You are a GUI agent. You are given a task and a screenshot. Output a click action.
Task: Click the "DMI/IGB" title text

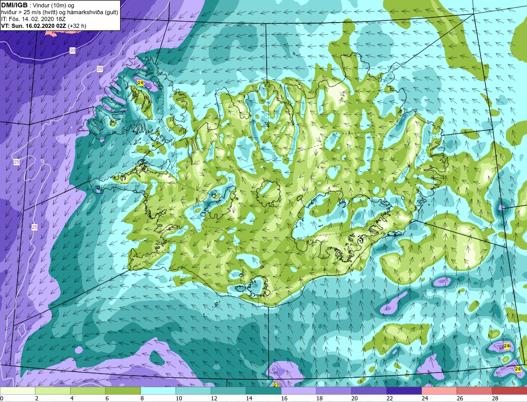14,5
